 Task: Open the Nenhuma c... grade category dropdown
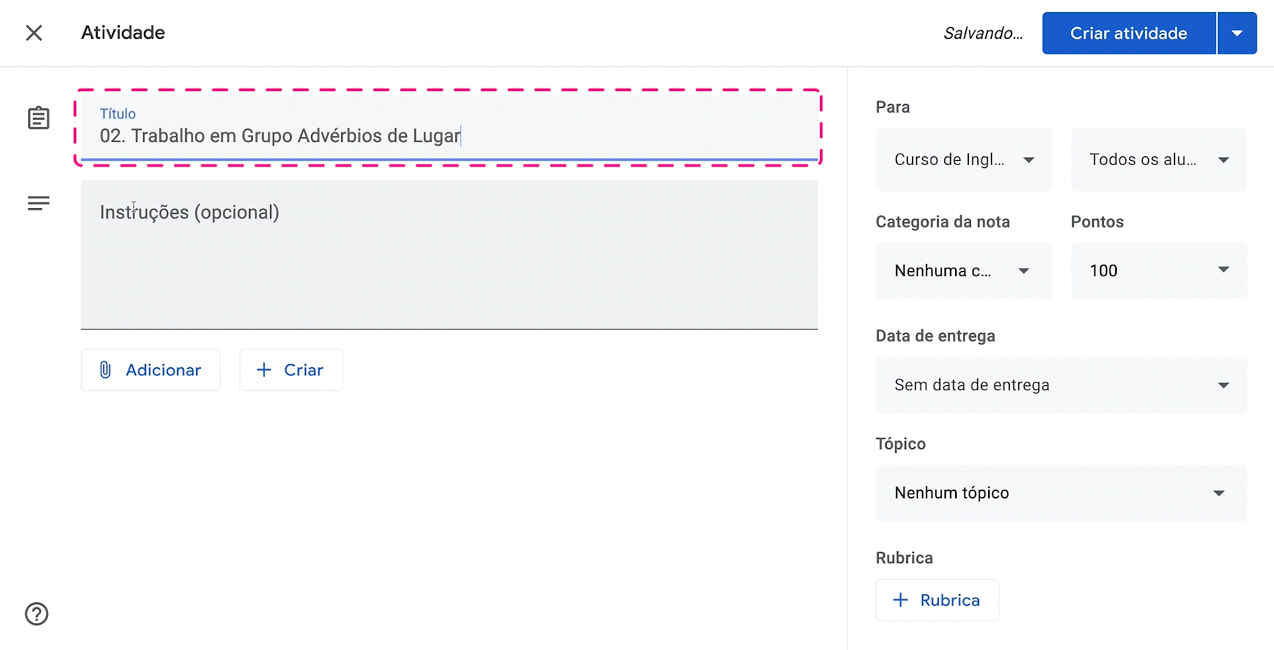[x=964, y=271]
